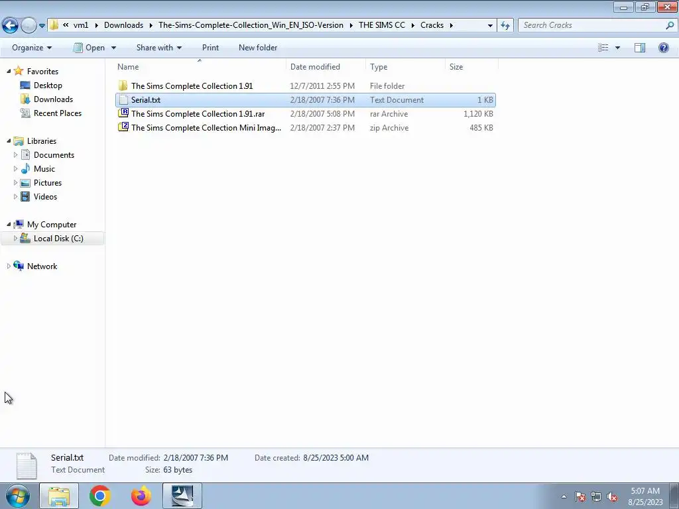Image resolution: width=679 pixels, height=509 pixels.
Task: Click the muted volume tray icon
Action: tap(612, 497)
